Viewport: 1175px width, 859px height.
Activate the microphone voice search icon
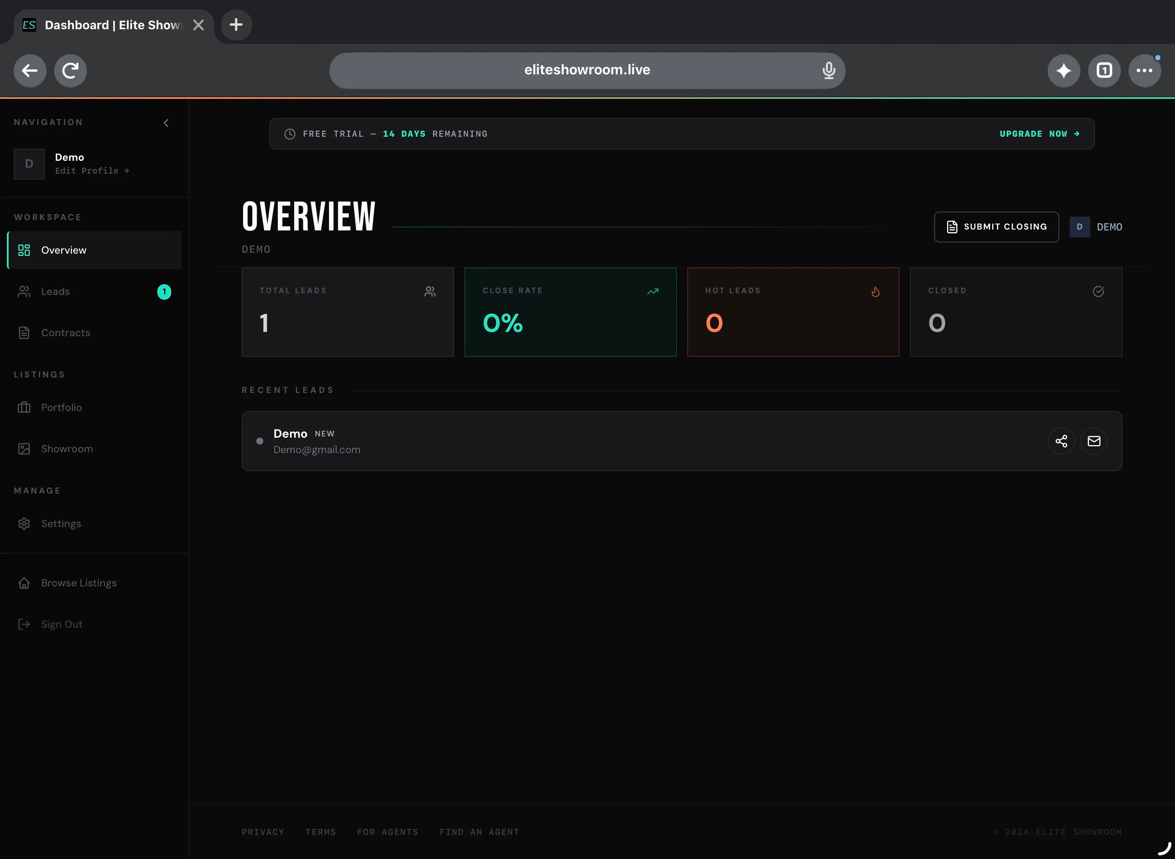[829, 70]
